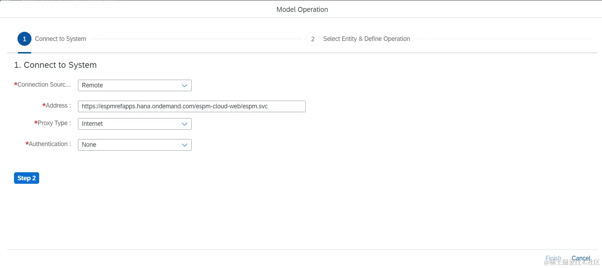Click the step 1 circle indicator
This screenshot has height=268, width=602.
click(24, 39)
